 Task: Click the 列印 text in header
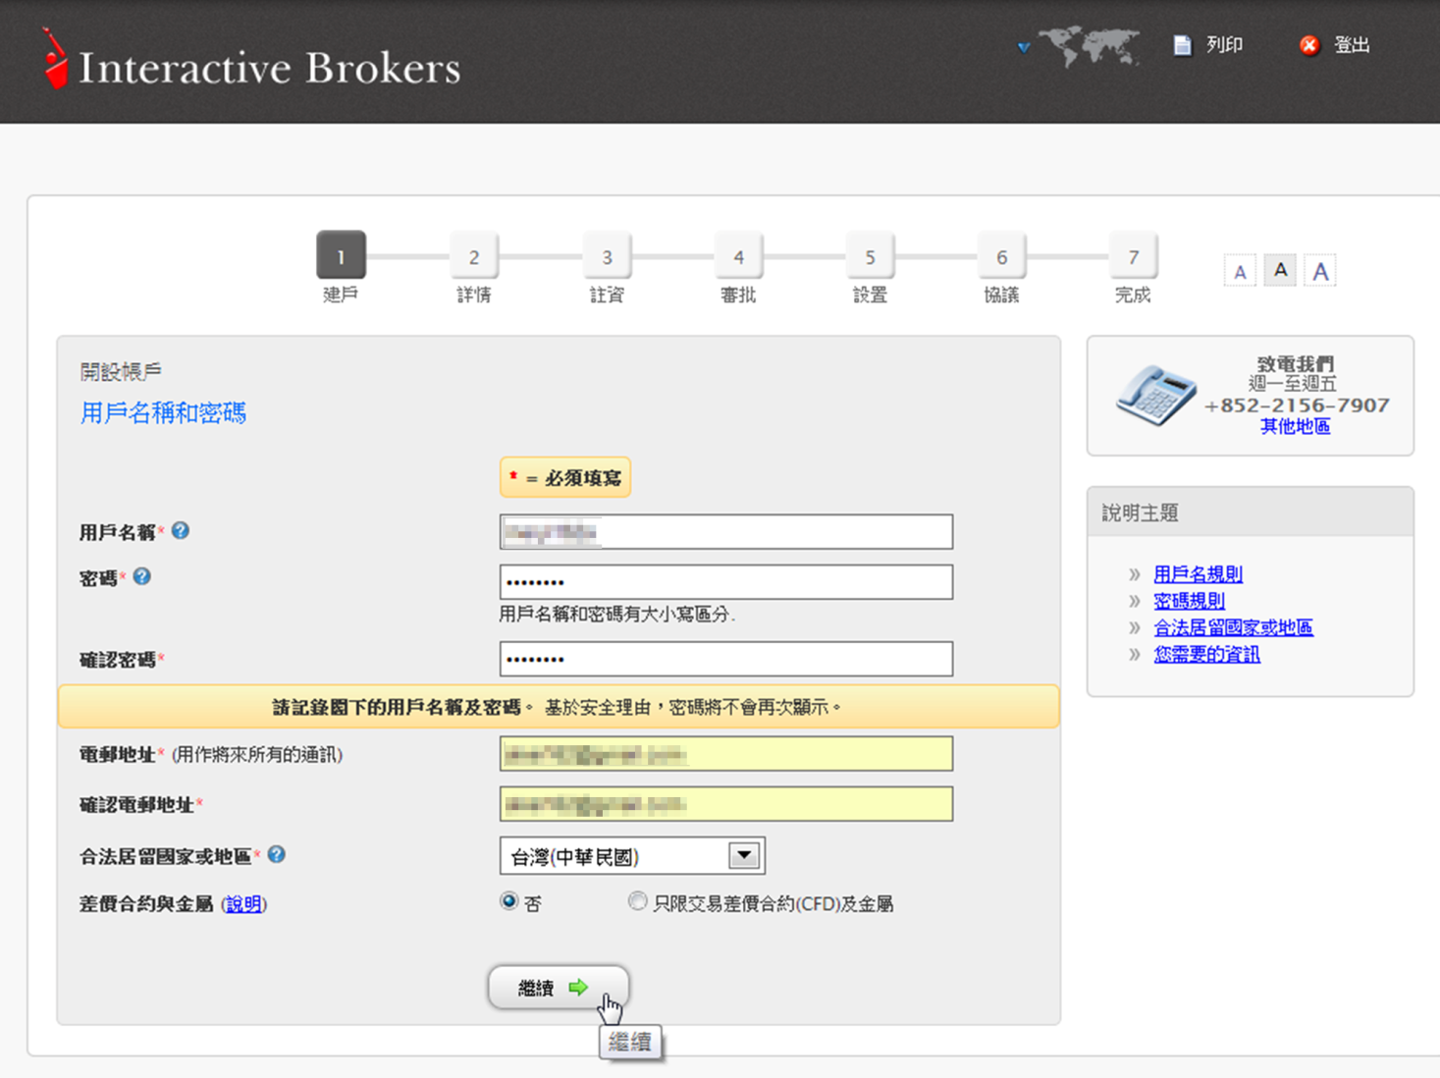[1224, 45]
